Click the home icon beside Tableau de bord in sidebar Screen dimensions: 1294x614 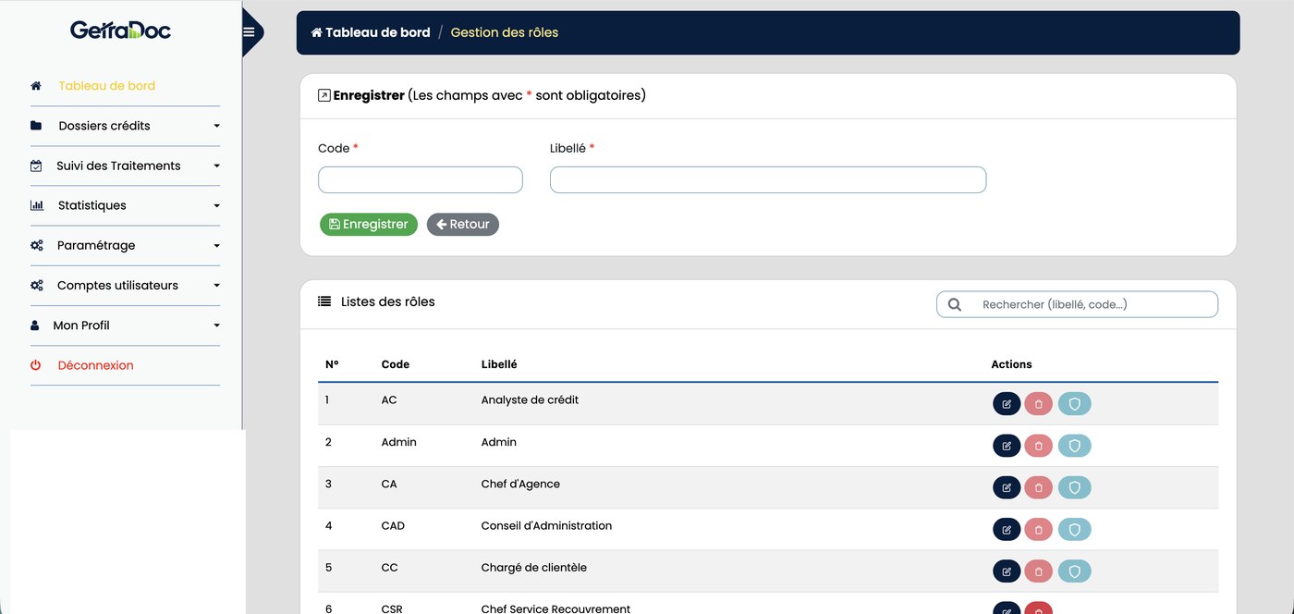pyautogui.click(x=36, y=86)
